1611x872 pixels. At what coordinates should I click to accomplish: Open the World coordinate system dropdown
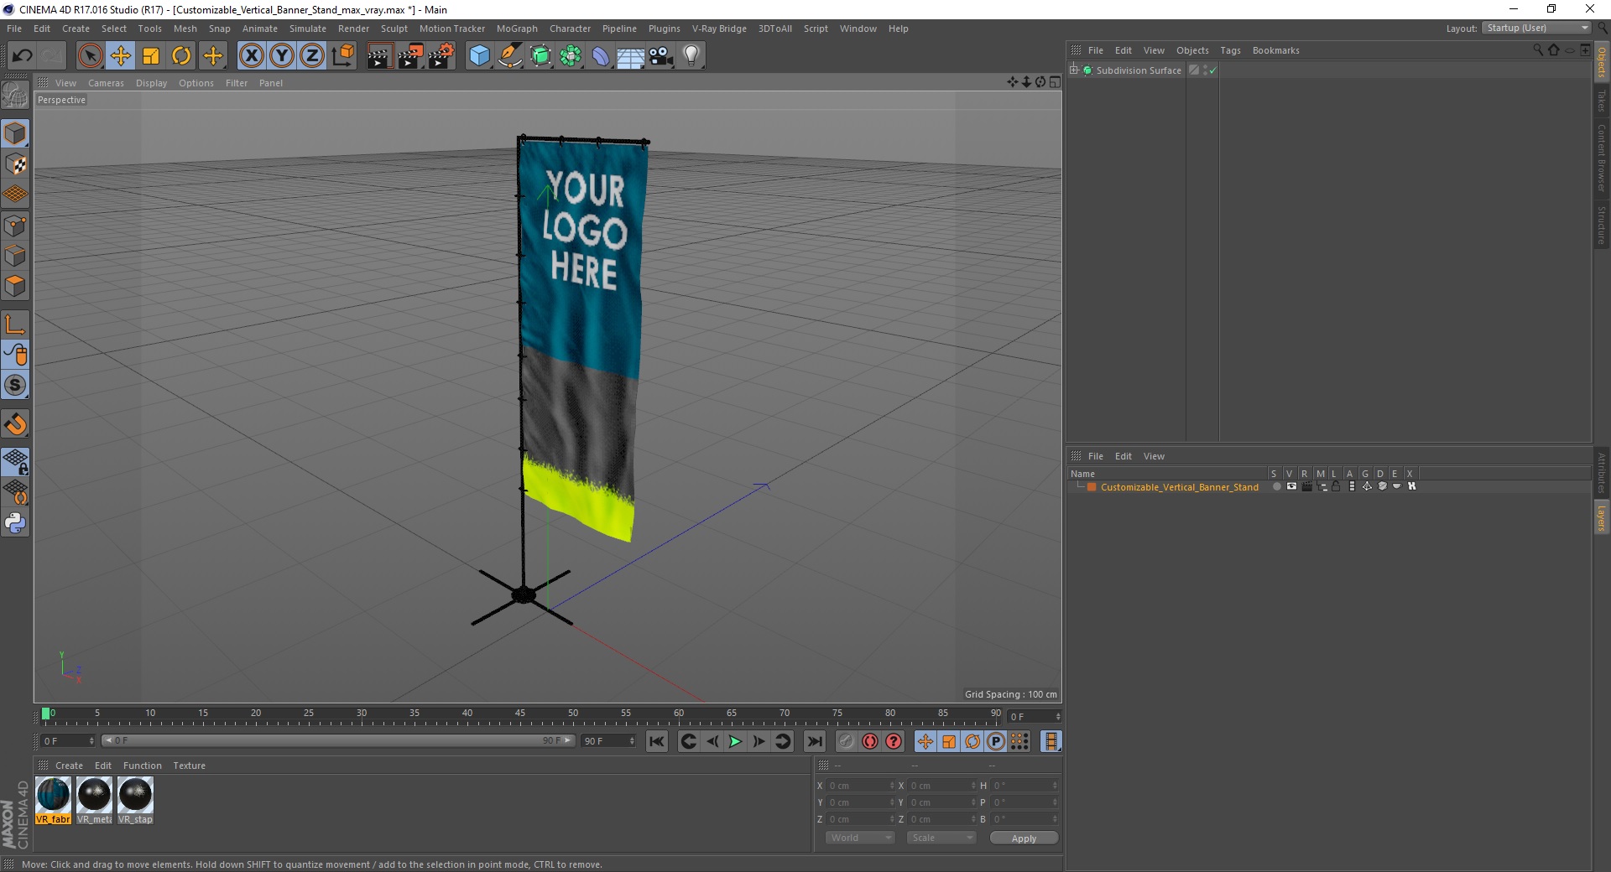tap(860, 838)
